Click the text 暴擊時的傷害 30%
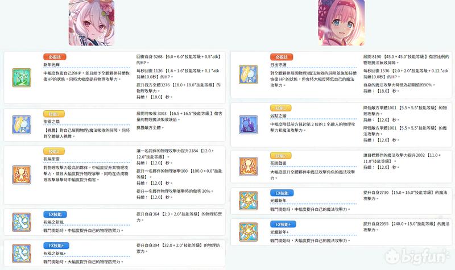The height and width of the screenshot is (270, 455). [x=195, y=191]
